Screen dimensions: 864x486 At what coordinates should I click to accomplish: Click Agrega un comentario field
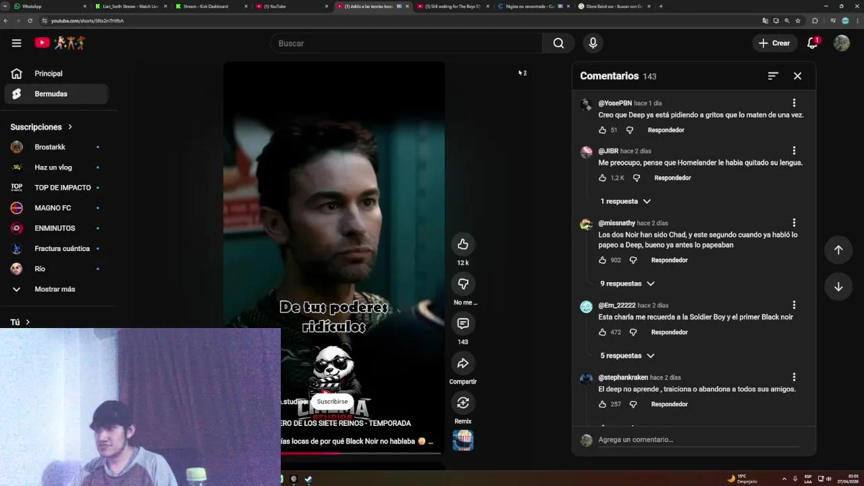pyautogui.click(x=699, y=439)
